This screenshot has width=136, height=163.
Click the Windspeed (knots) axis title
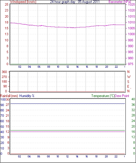23,2
